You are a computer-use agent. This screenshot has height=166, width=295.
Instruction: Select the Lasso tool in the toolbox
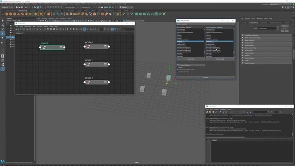tap(2, 25)
